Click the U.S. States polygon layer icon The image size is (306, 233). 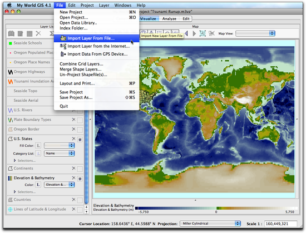pos(11,139)
